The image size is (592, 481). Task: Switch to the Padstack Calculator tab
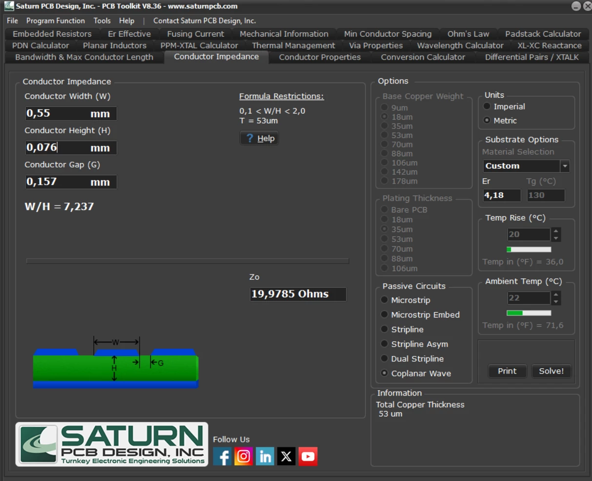pyautogui.click(x=543, y=34)
